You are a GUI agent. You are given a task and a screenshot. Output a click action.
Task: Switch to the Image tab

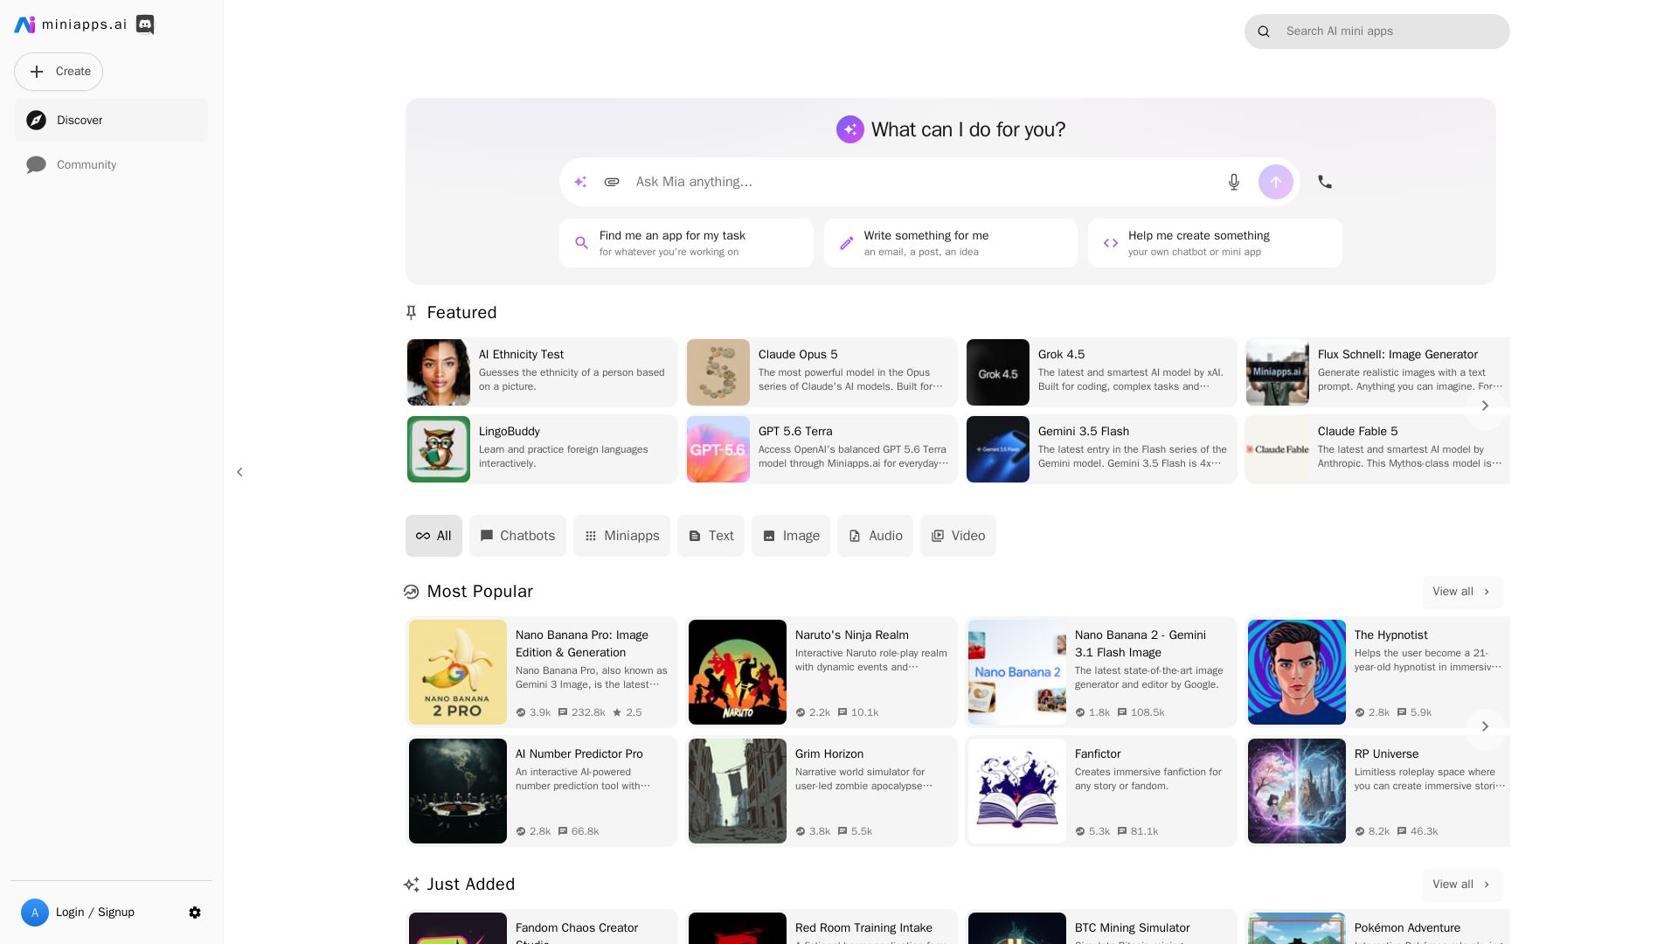791,536
